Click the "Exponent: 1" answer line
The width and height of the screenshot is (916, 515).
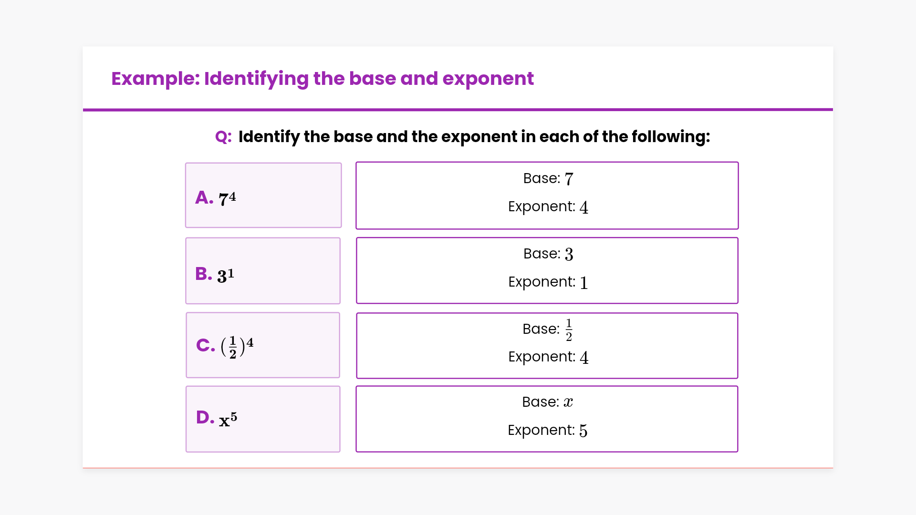pyautogui.click(x=548, y=282)
